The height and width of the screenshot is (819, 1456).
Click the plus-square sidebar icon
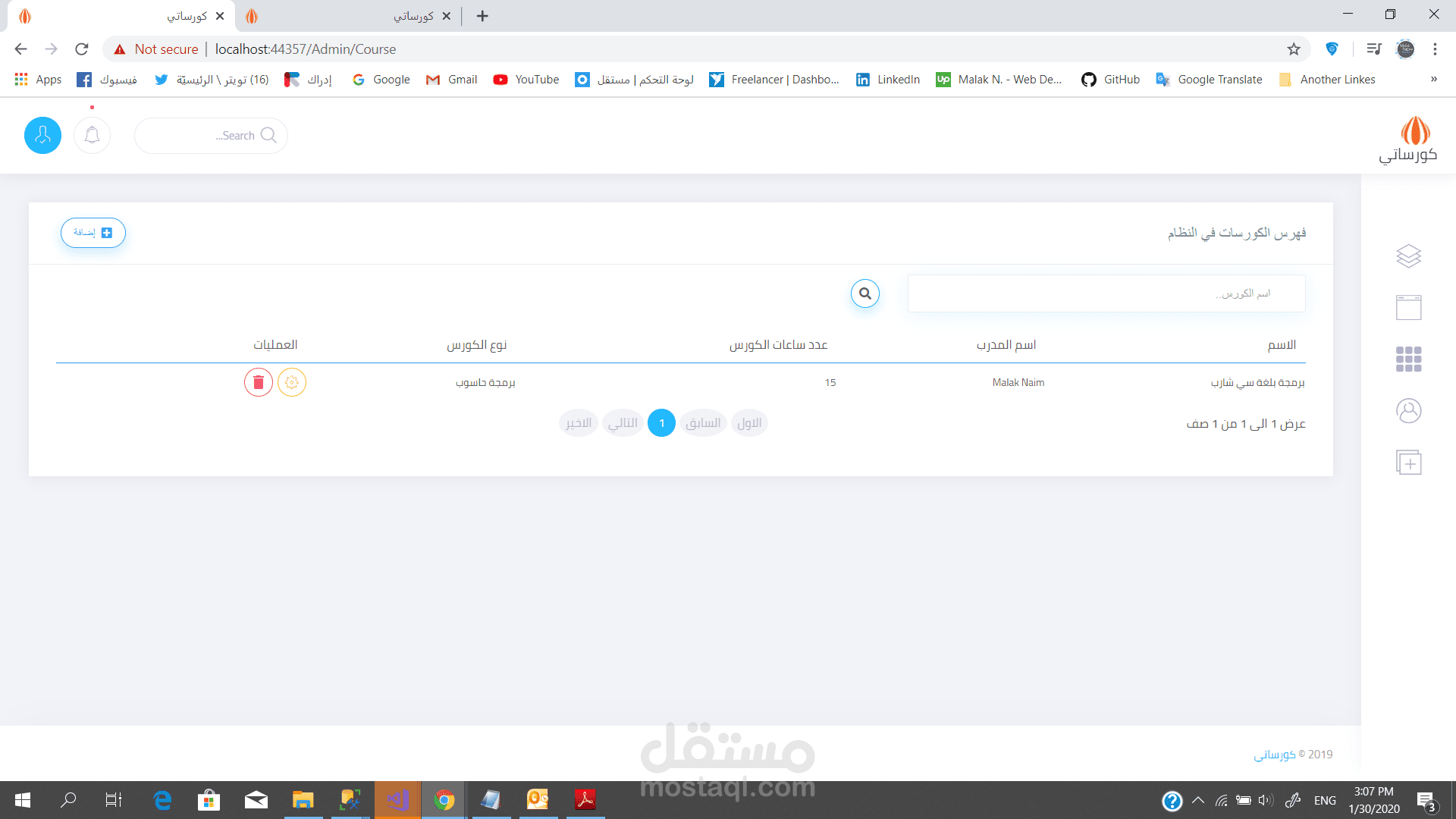pos(1408,463)
